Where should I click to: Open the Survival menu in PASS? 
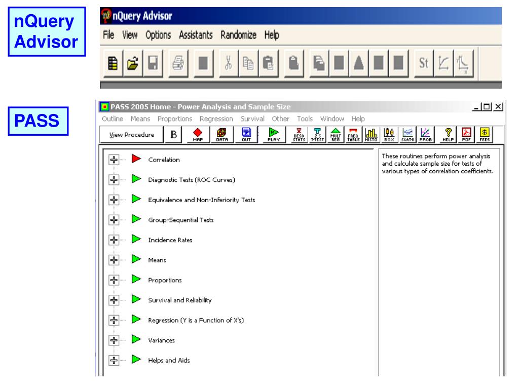click(x=252, y=119)
